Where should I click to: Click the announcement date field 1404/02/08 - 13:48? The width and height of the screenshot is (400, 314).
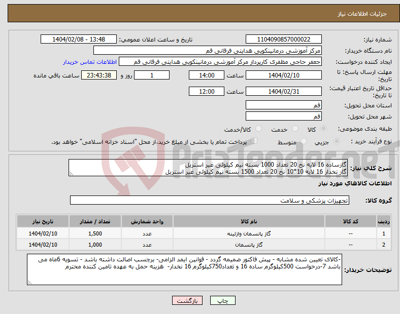point(79,39)
